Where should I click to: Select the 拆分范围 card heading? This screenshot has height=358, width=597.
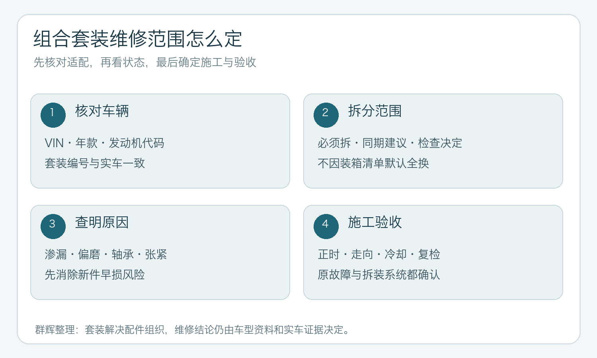(375, 111)
